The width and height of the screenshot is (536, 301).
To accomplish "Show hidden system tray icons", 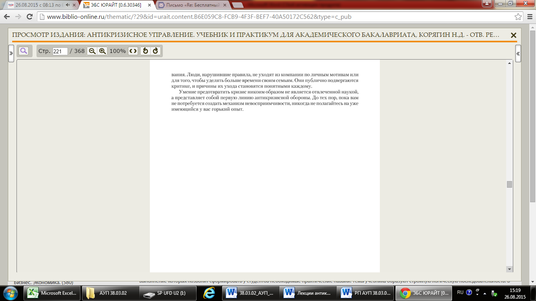I will point(485,293).
